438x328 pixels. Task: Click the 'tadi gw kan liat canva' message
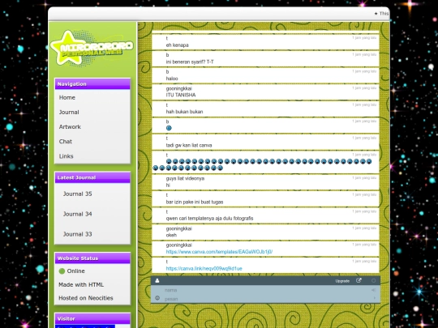189,145
